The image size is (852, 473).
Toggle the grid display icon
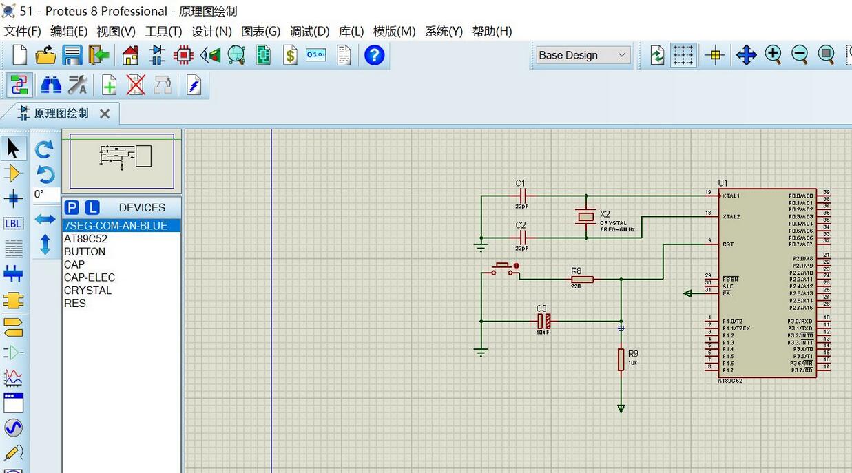coord(683,55)
